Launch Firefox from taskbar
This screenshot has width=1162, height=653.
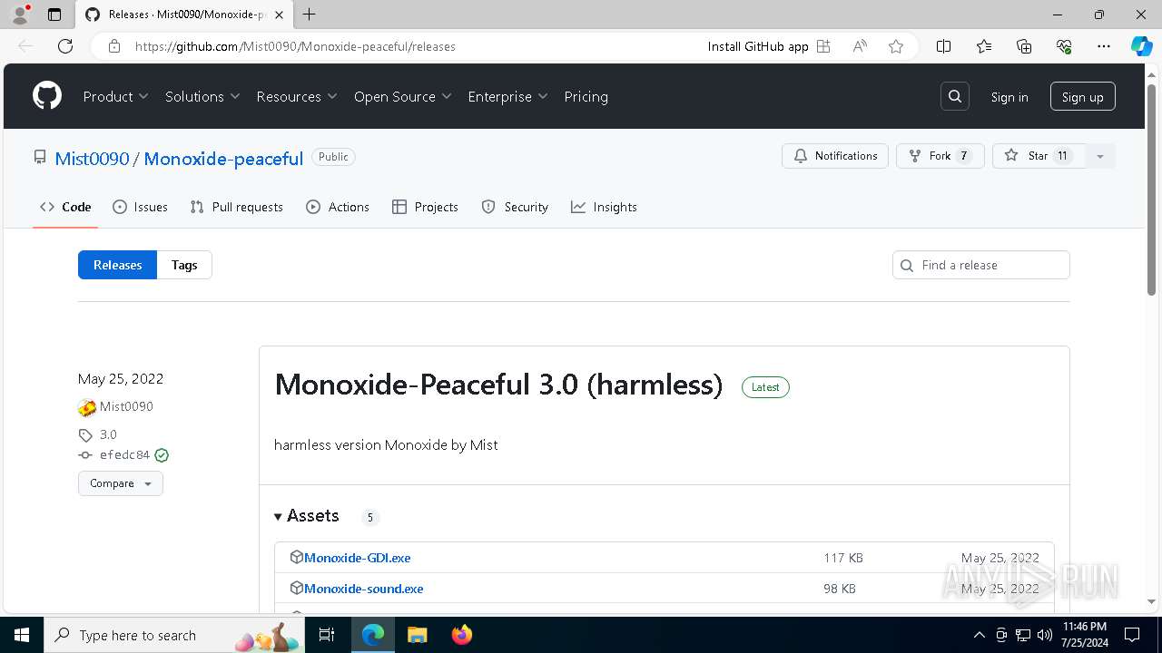click(462, 635)
